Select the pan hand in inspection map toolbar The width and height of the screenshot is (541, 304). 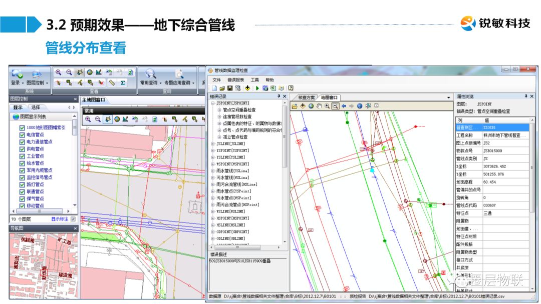pyautogui.click(x=319, y=106)
